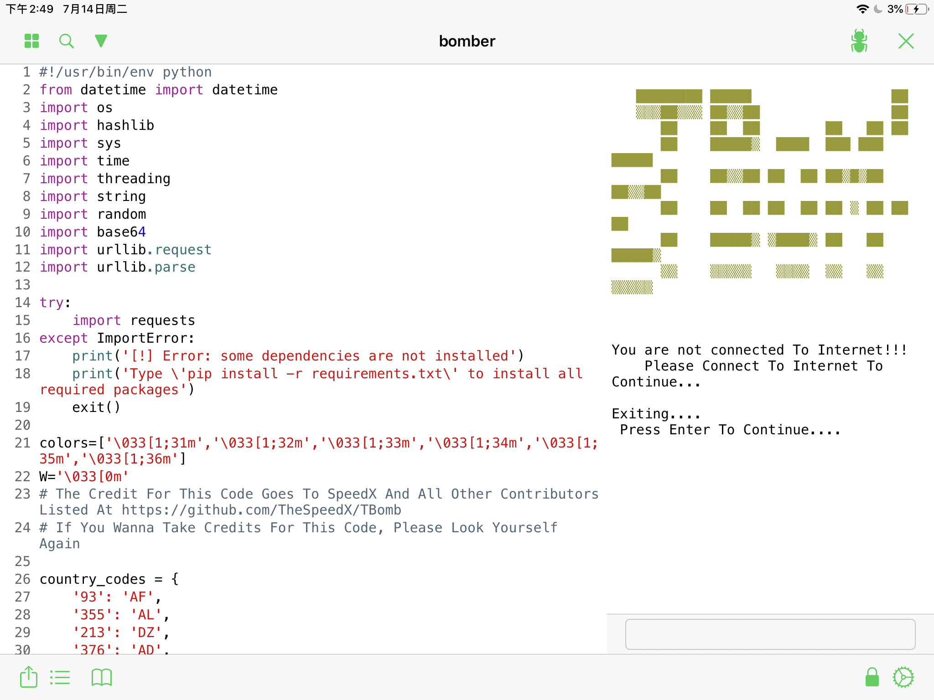Click line number 14
The width and height of the screenshot is (934, 700).
(x=22, y=302)
